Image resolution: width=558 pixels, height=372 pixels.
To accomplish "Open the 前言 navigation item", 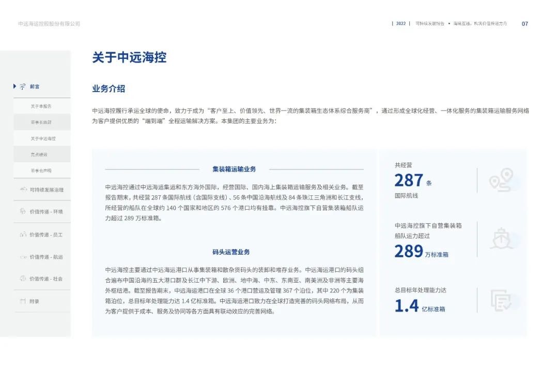I will [35, 86].
